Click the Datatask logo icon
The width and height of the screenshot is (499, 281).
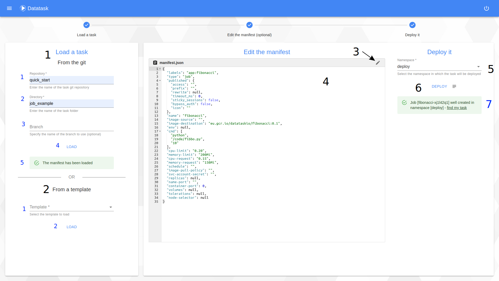click(x=23, y=8)
